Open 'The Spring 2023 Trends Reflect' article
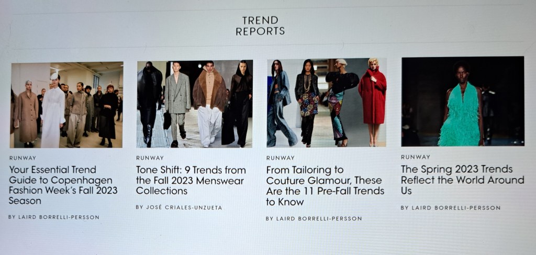The width and height of the screenshot is (536, 255). [x=462, y=180]
